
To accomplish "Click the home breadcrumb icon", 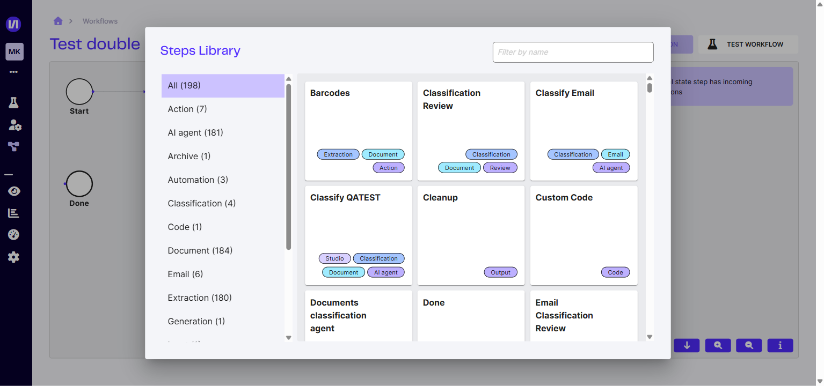I will click(x=58, y=21).
